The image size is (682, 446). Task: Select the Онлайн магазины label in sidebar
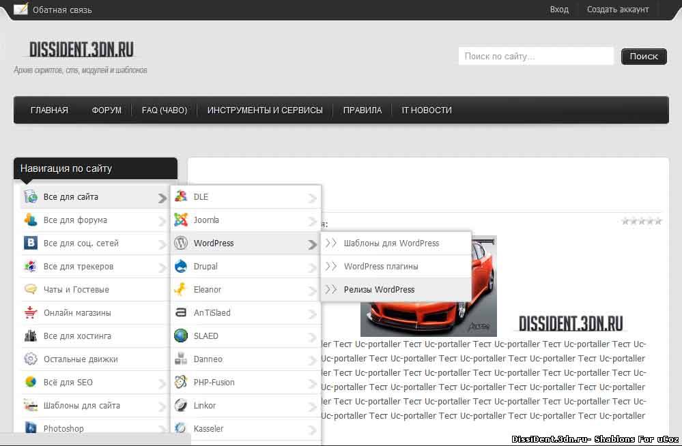coord(77,312)
